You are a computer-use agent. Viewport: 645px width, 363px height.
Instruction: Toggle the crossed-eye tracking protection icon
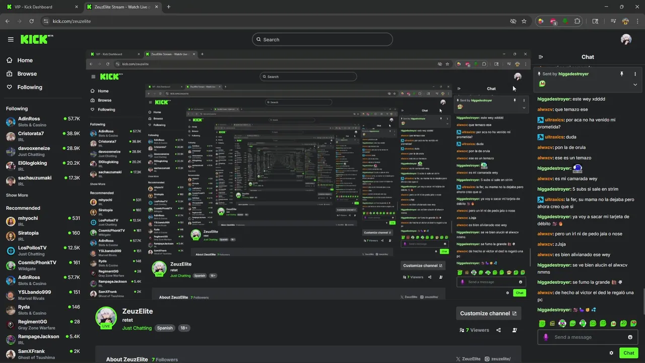(x=513, y=21)
